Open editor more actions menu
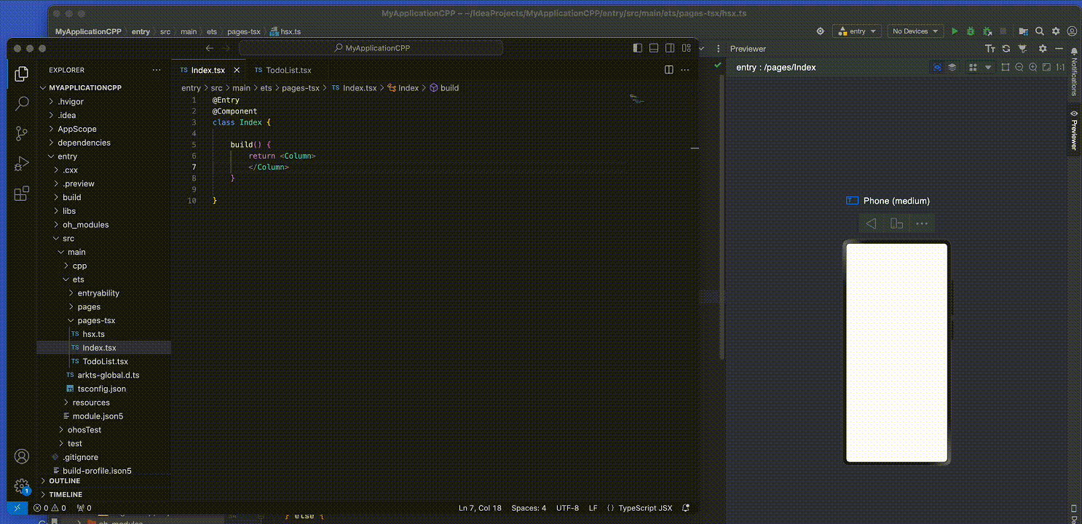This screenshot has width=1082, height=524. (686, 70)
